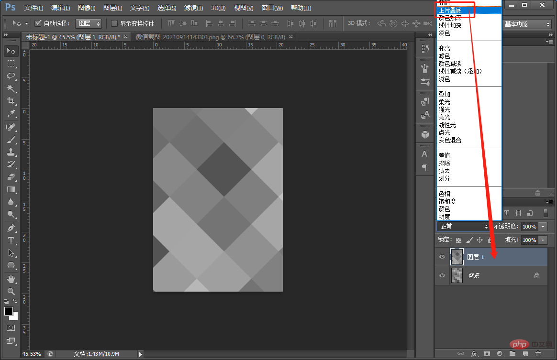The width and height of the screenshot is (557, 360).
Task: Select the Zoom tool
Action: point(11,291)
